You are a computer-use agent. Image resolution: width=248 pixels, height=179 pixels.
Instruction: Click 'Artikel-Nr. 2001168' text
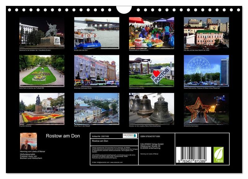tap(100, 136)
